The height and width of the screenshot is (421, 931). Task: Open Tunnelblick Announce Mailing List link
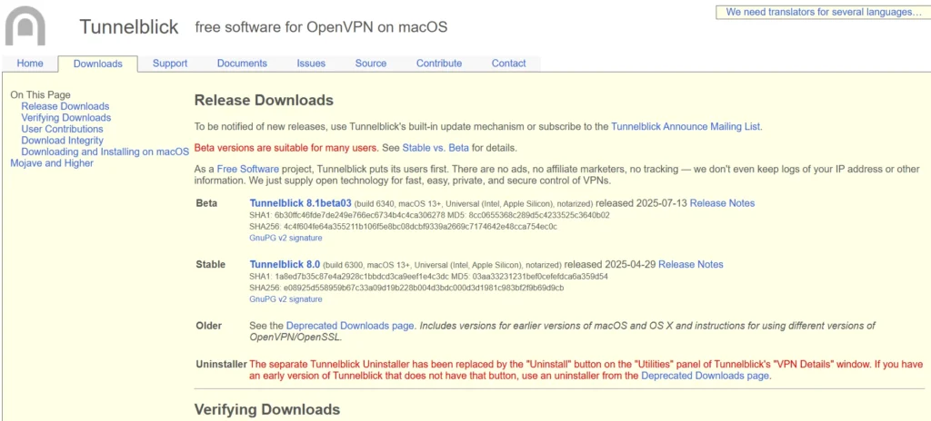point(686,127)
